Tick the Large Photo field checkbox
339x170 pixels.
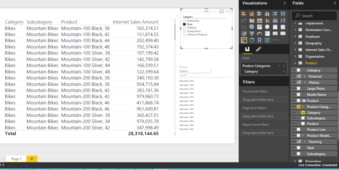tap(298, 89)
